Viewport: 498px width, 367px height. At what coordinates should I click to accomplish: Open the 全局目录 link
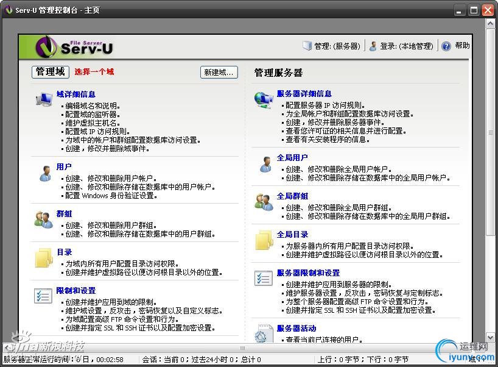(292, 235)
